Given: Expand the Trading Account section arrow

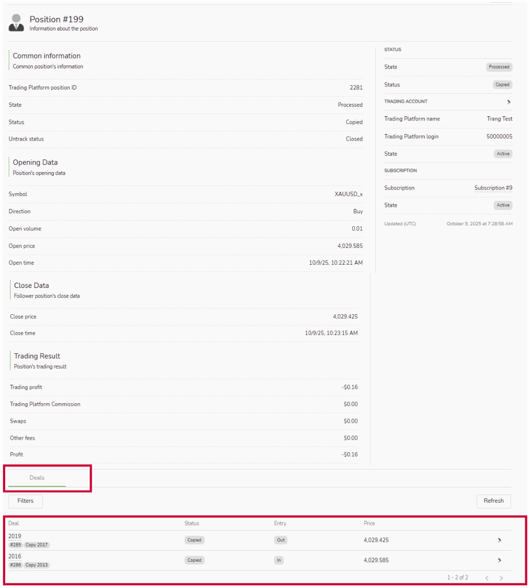Looking at the screenshot, I should 508,102.
